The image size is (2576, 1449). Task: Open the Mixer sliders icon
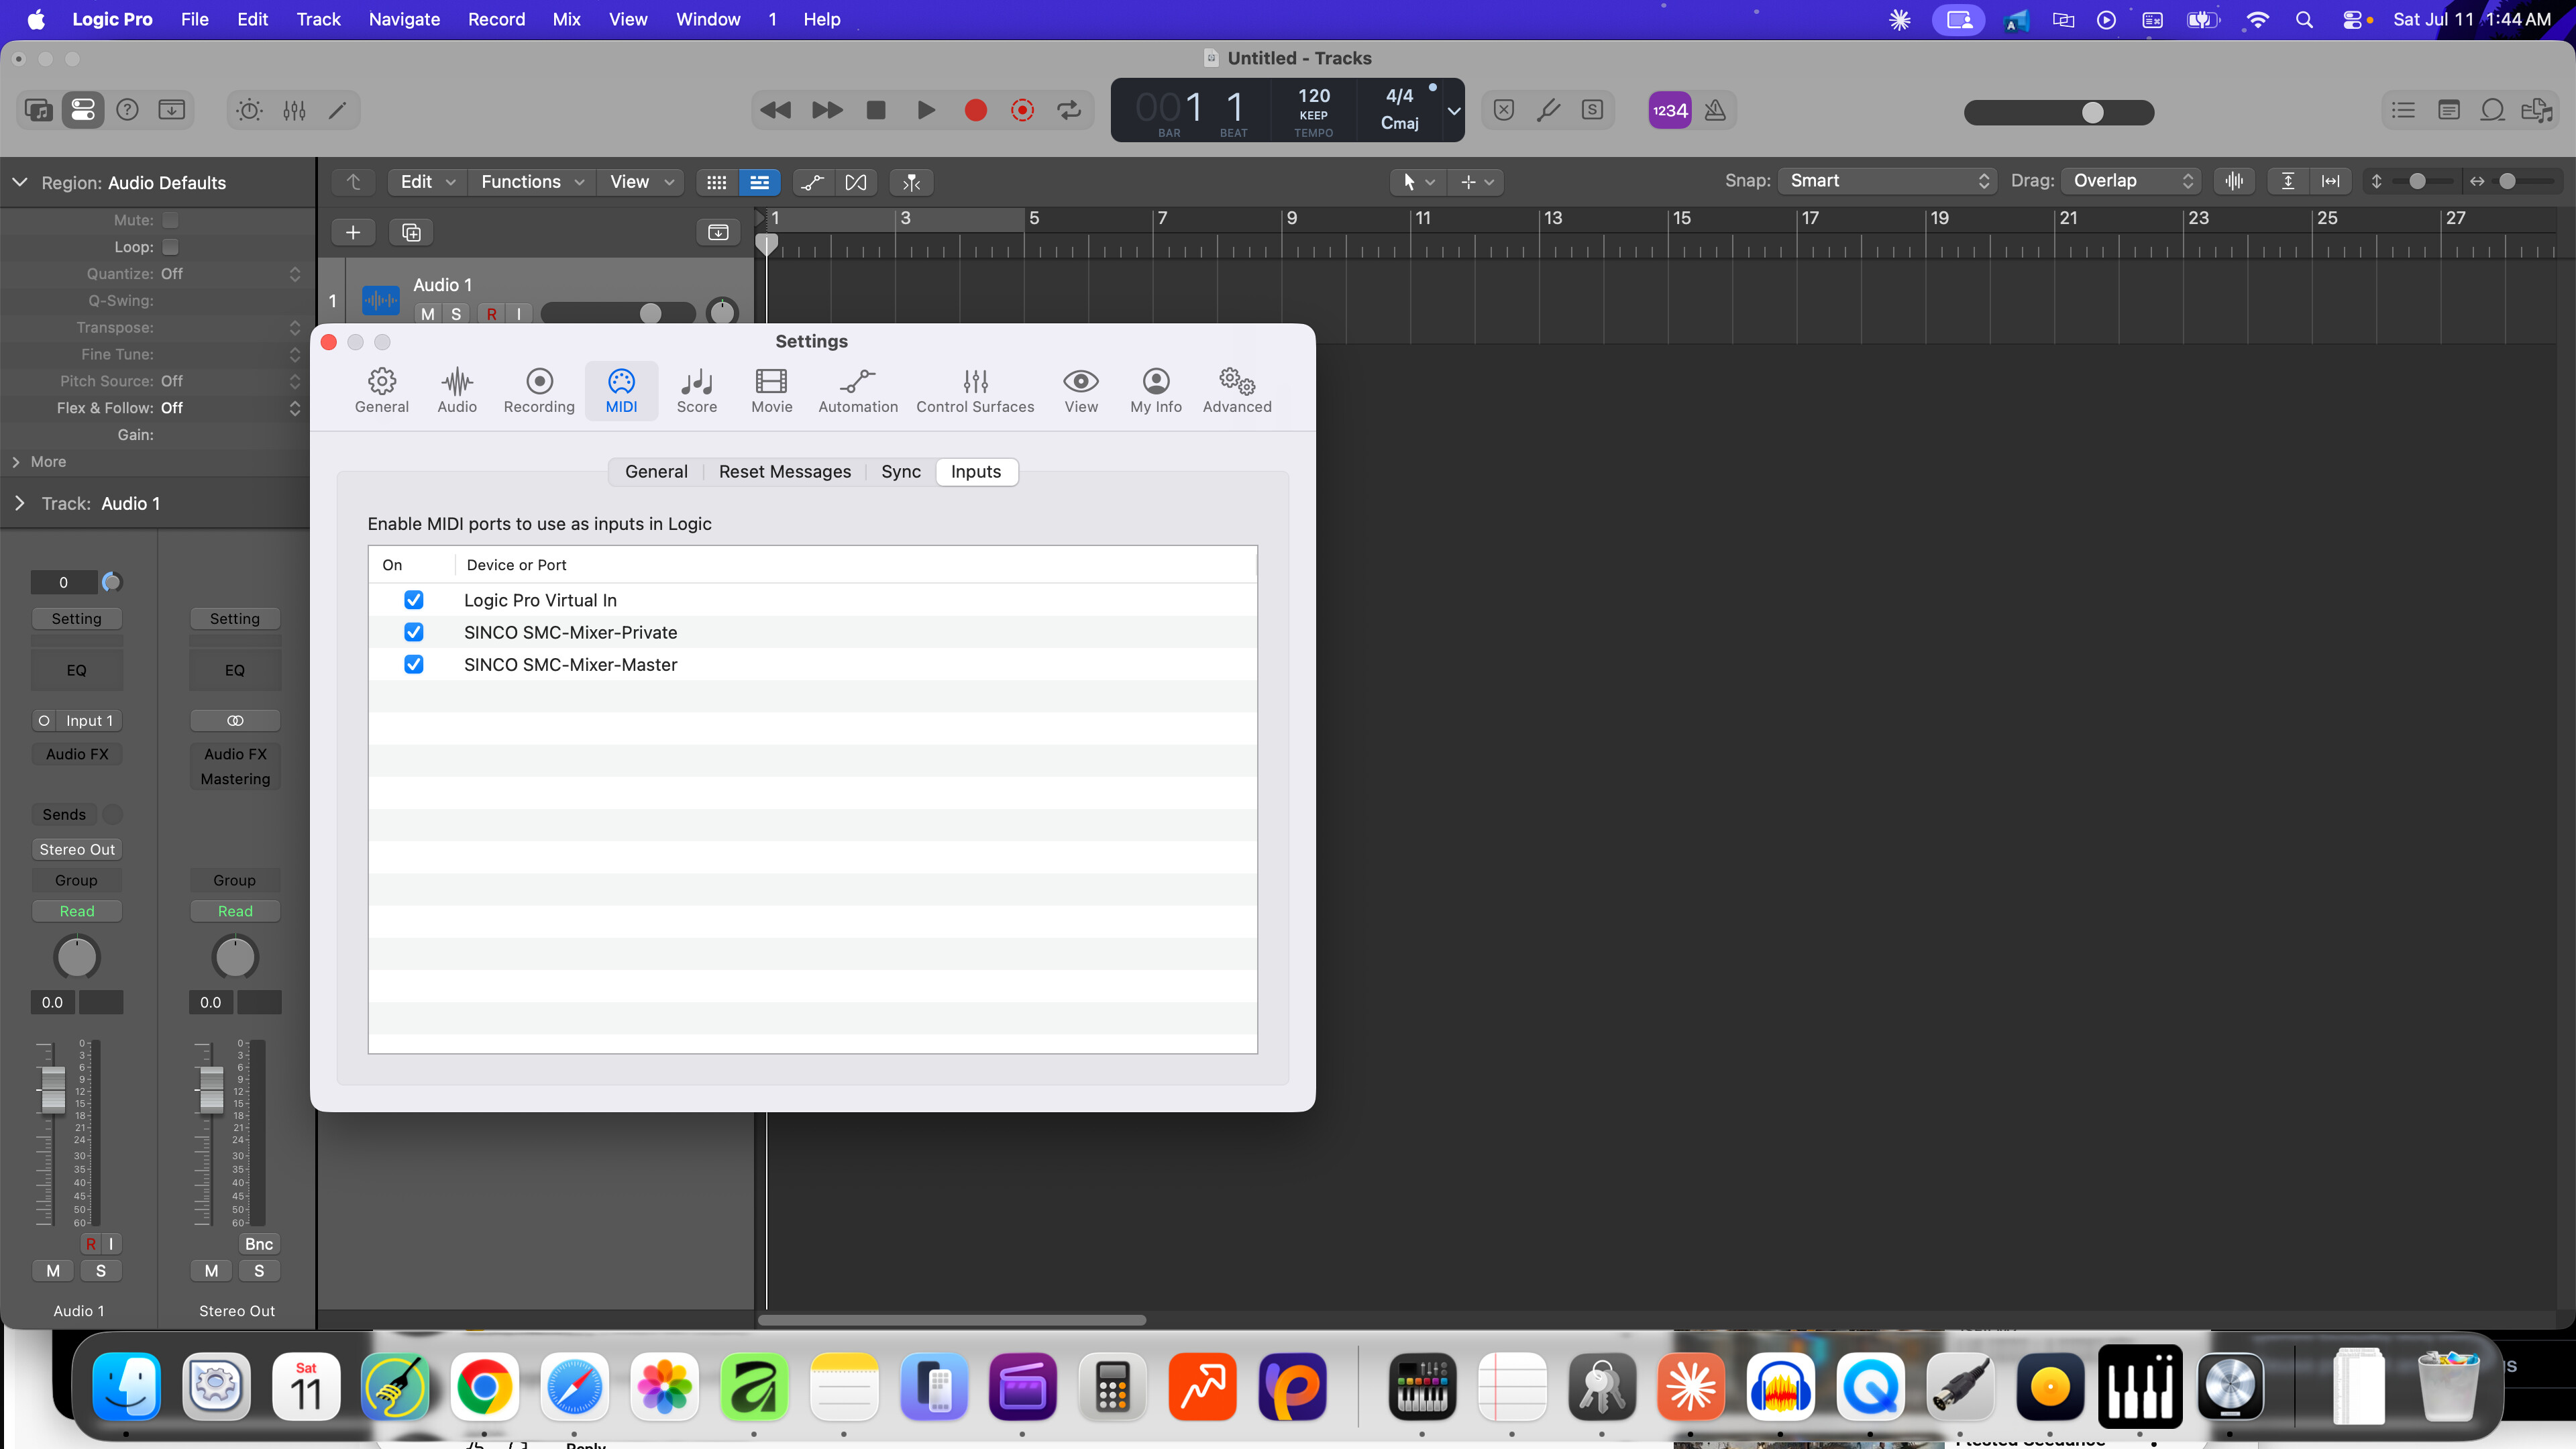(294, 110)
